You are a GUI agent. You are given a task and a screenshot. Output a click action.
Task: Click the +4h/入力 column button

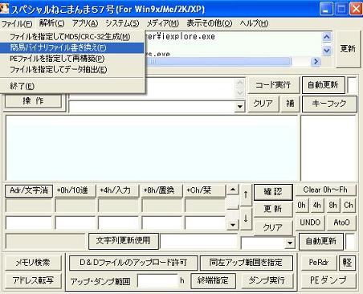coord(118,190)
